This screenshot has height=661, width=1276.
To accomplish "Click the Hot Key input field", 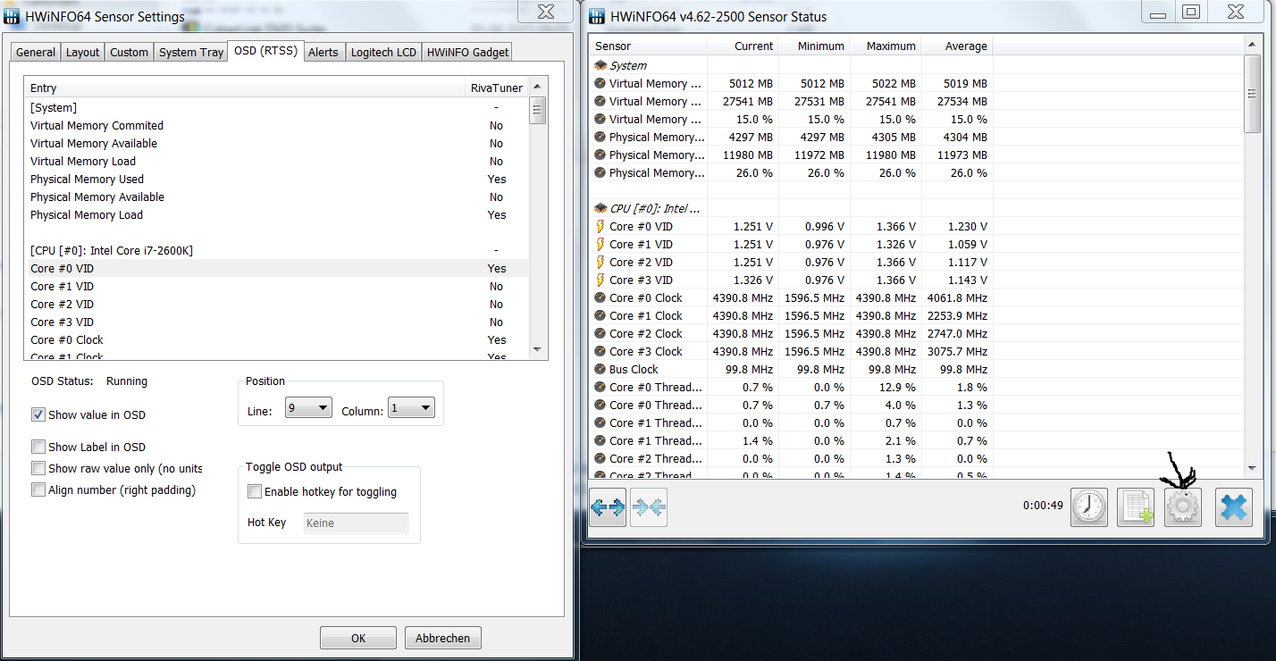I will coord(356,523).
